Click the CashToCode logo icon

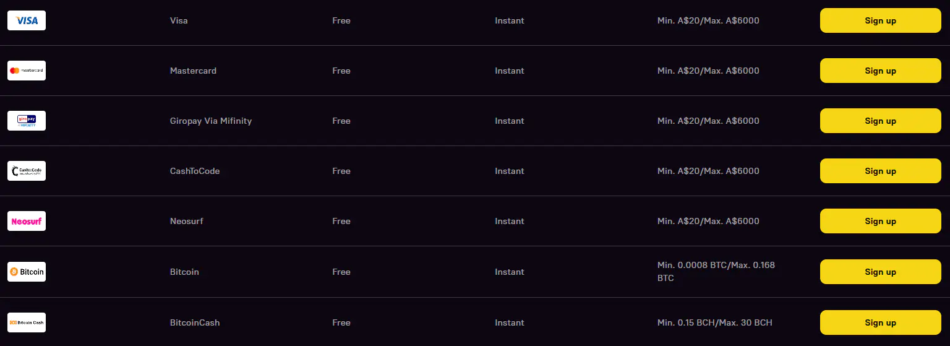pyautogui.click(x=27, y=171)
